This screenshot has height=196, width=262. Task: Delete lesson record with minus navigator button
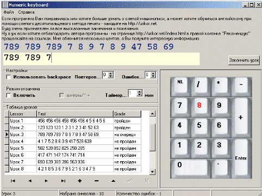click(x=97, y=181)
